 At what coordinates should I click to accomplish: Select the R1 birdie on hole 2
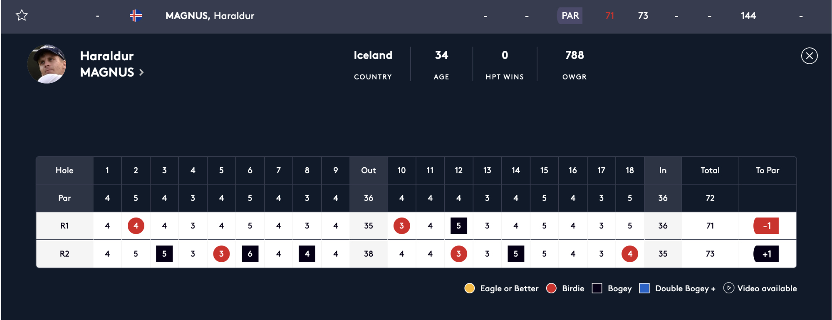[x=136, y=226]
